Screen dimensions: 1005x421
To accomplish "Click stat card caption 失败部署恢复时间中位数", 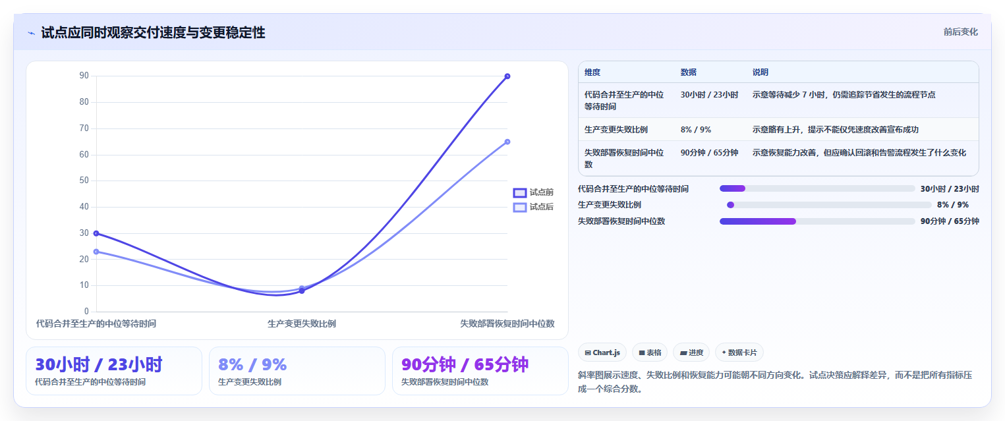I will 445,382.
